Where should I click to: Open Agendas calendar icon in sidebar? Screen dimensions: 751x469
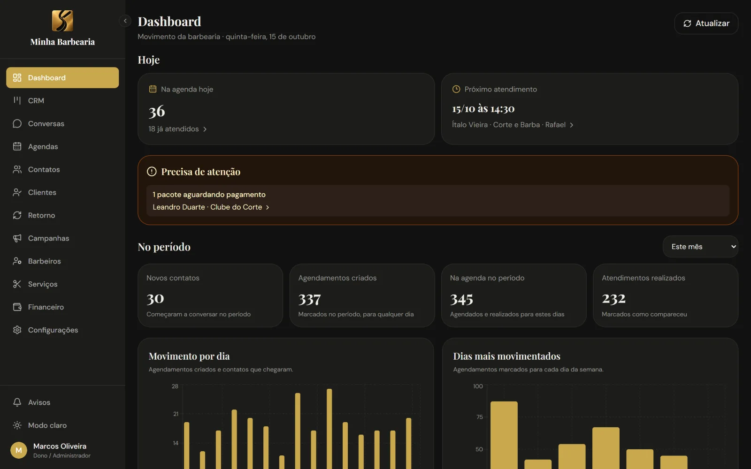(x=17, y=146)
